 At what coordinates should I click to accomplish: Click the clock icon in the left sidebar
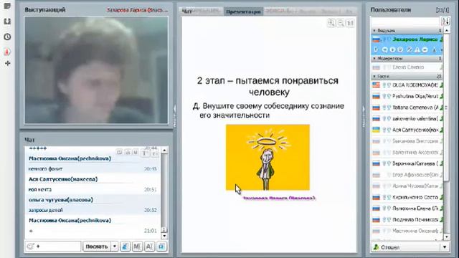tap(7, 37)
